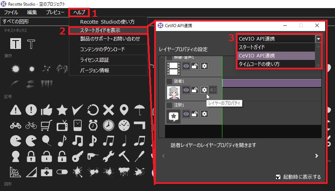
Task: Choose CeVIO API連携 highlighted list option
Action: pyautogui.click(x=276, y=56)
